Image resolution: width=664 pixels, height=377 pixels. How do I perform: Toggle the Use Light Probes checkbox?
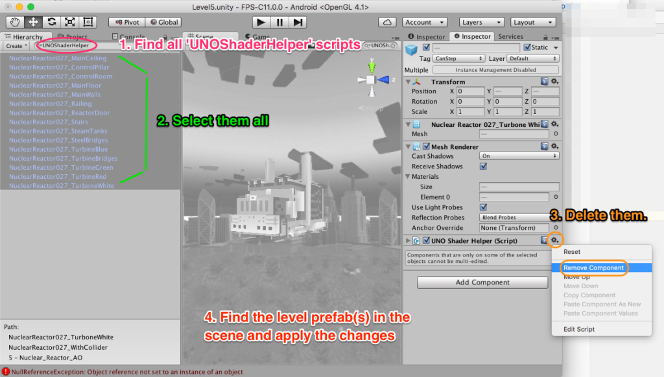tap(483, 207)
